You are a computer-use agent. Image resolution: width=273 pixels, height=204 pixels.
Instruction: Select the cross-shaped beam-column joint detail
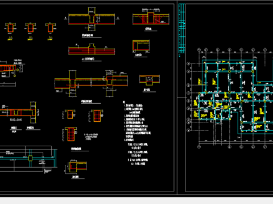(92, 19)
